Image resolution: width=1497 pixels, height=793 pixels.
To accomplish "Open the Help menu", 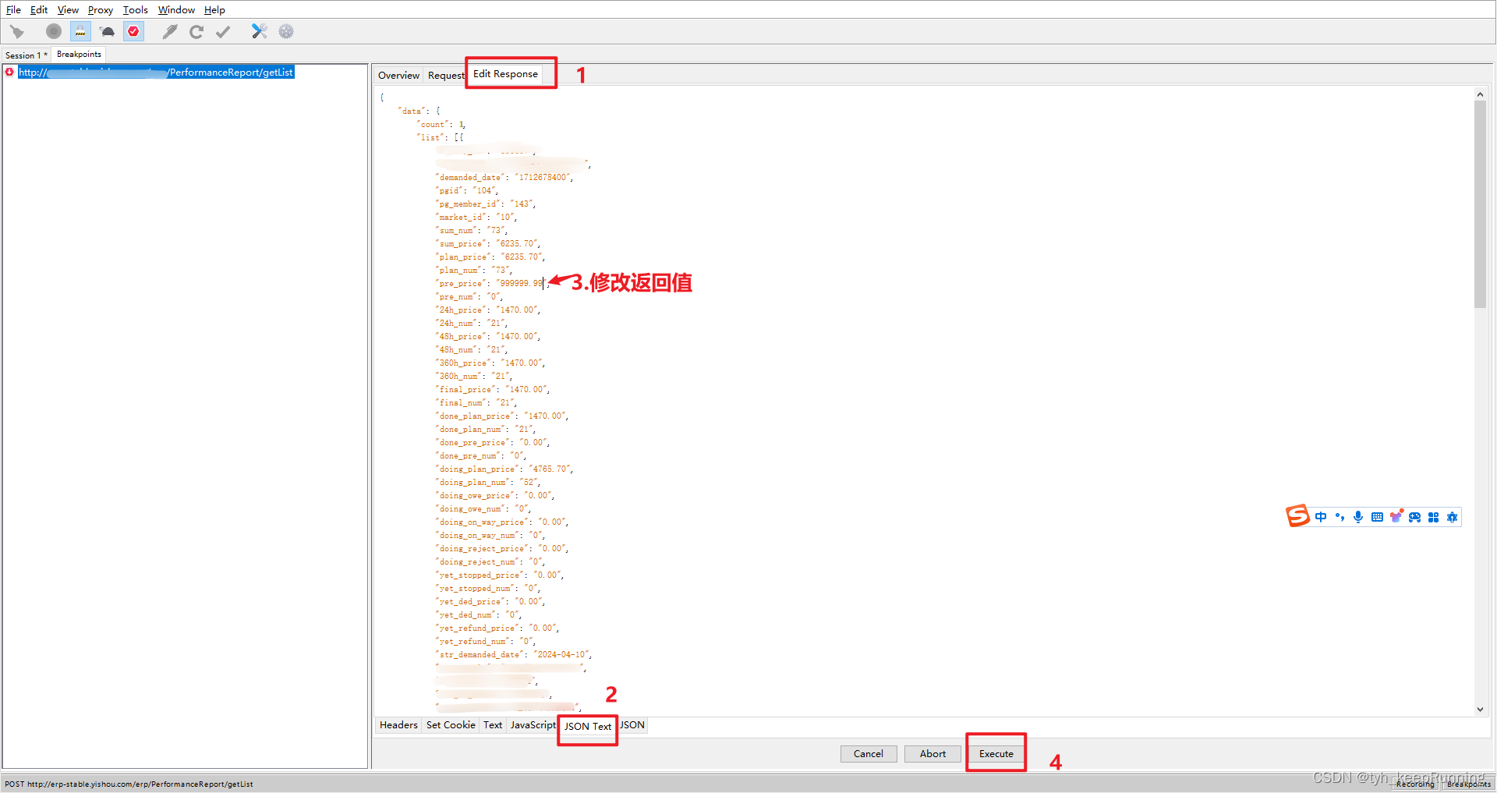I will [214, 9].
